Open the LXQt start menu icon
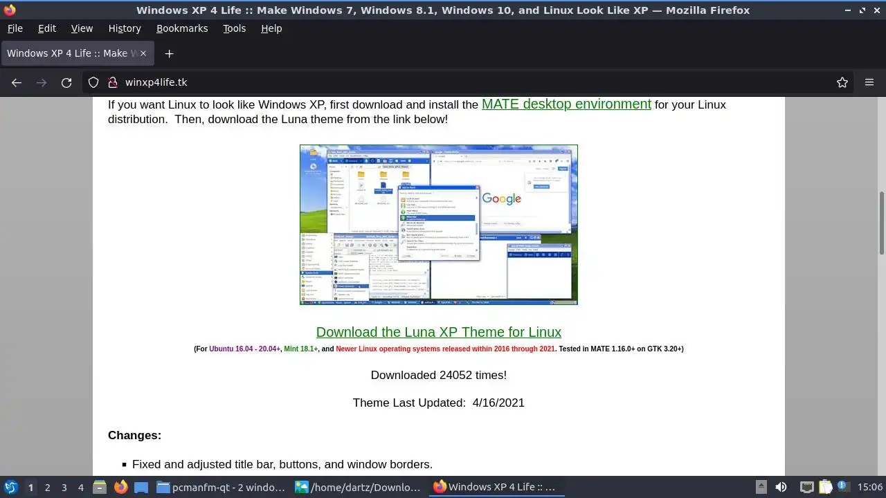Screen dimensions: 886x498 point(10,487)
